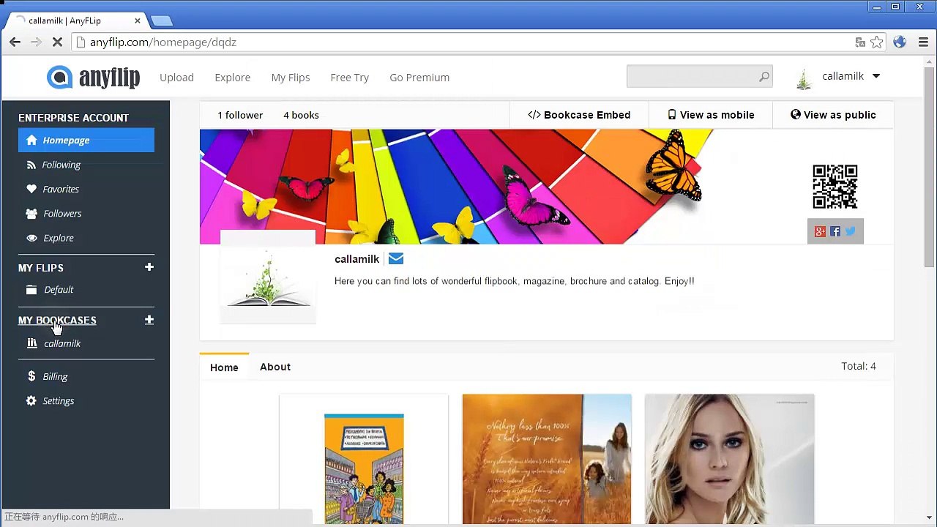Viewport: 937px width, 527px height.
Task: Click the Followers people icon
Action: click(x=31, y=214)
